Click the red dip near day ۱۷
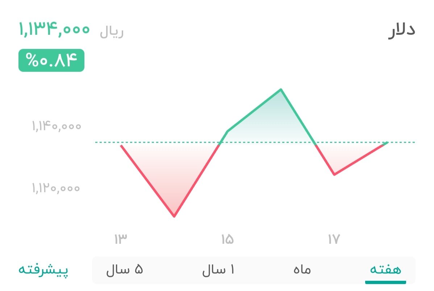Screen dimensions: 434x291 pos(334,175)
